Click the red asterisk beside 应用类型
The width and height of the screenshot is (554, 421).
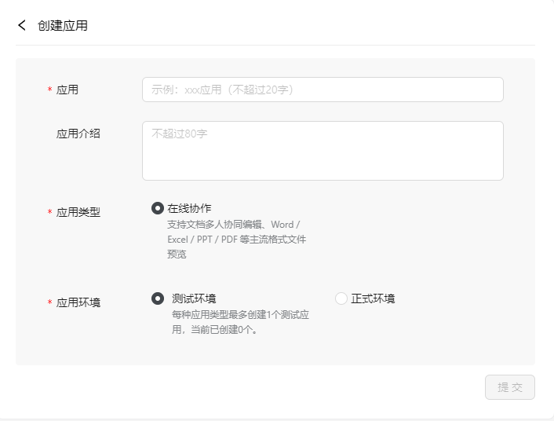pyautogui.click(x=49, y=214)
